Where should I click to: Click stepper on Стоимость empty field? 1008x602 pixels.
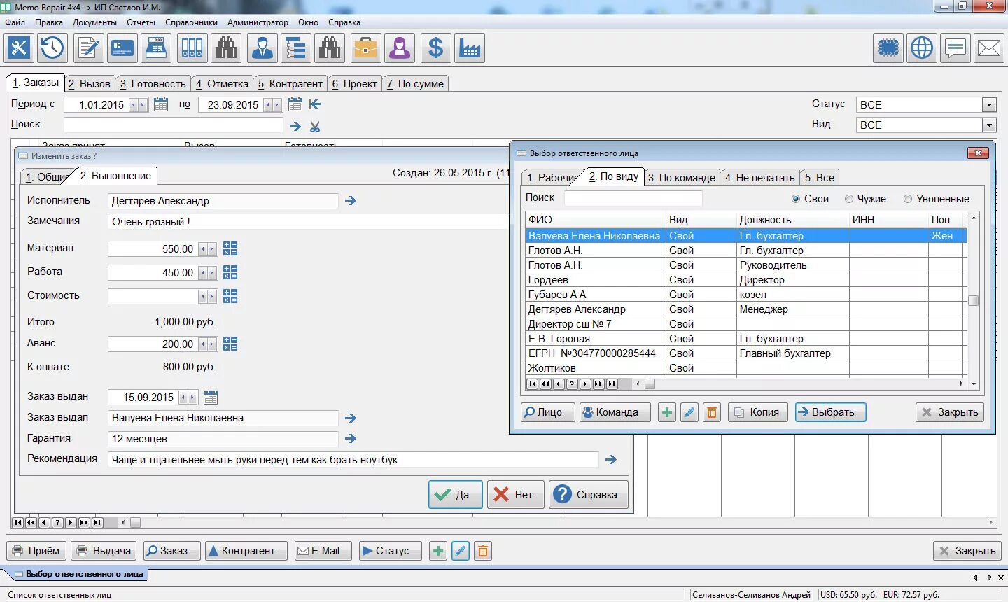point(208,297)
